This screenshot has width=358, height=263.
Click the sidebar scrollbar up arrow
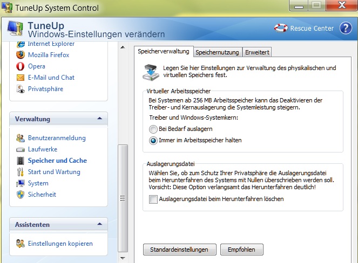[123, 47]
